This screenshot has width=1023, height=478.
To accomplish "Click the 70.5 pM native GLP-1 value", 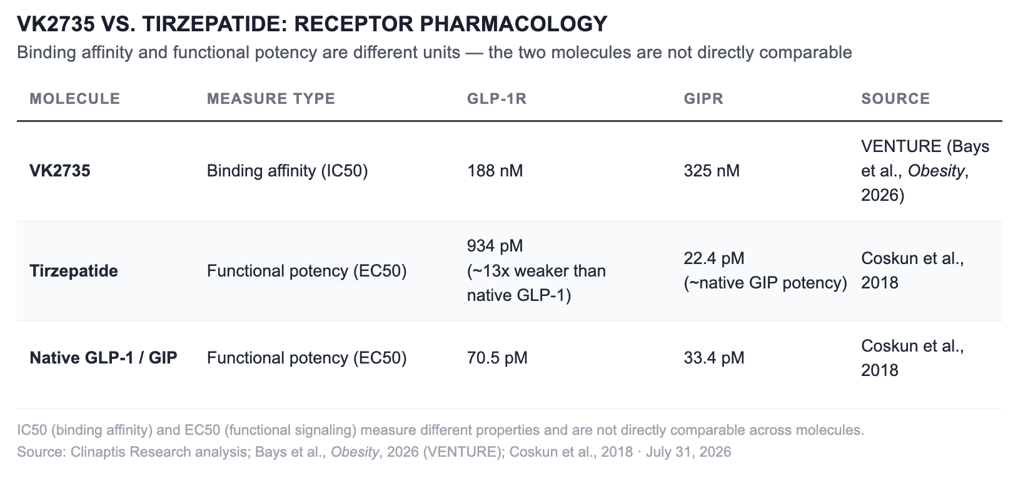I will pos(497,358).
